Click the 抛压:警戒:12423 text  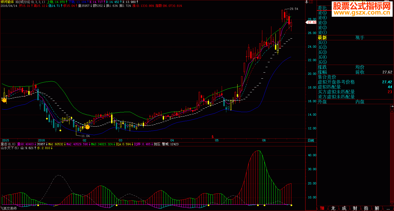coord(166,144)
